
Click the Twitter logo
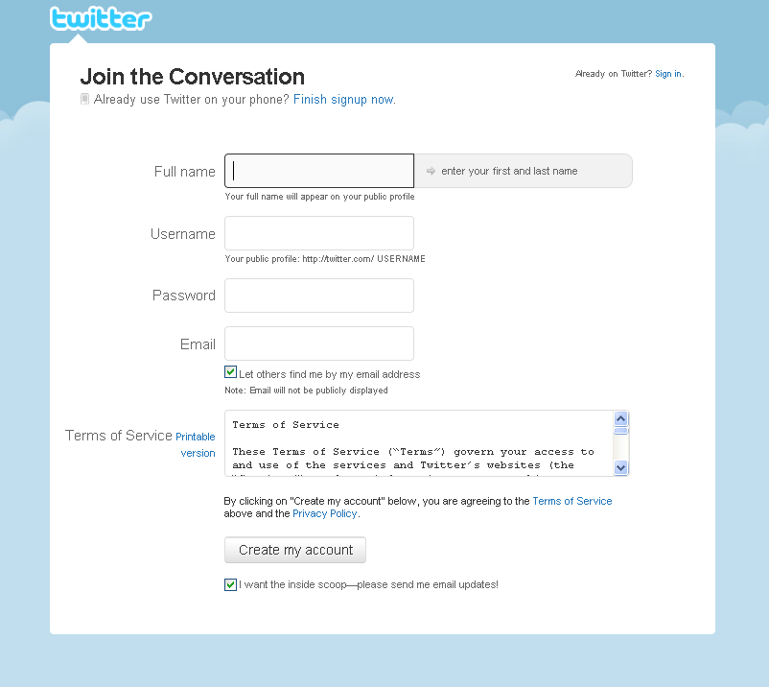coord(100,19)
